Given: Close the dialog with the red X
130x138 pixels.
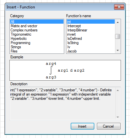Looking at the screenshot, I should pos(119,7).
